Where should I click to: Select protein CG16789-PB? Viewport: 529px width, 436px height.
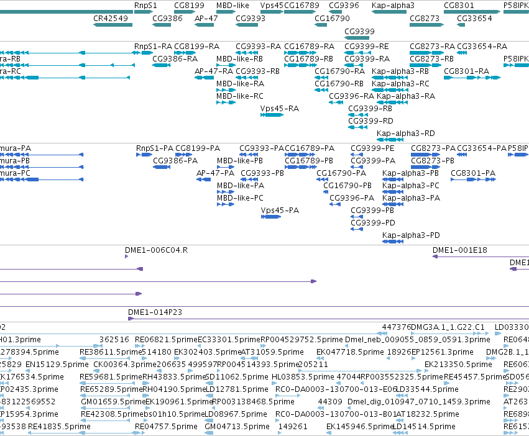pyautogui.click(x=309, y=161)
